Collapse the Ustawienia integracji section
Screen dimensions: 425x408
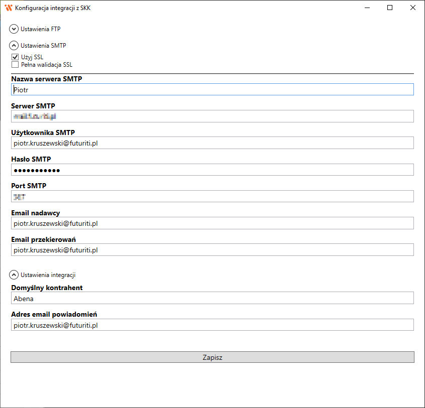coord(15,275)
